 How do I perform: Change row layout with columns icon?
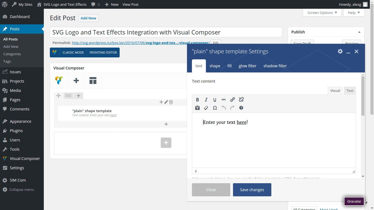click(68, 95)
